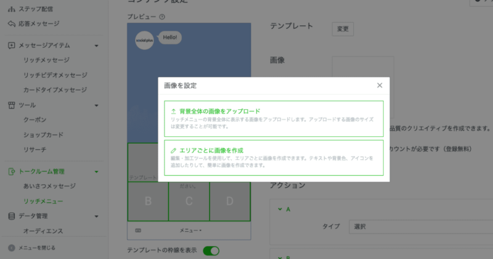Viewport: 493px width, 259px height.
Task: Collapse action A chevron
Action: click(280, 209)
